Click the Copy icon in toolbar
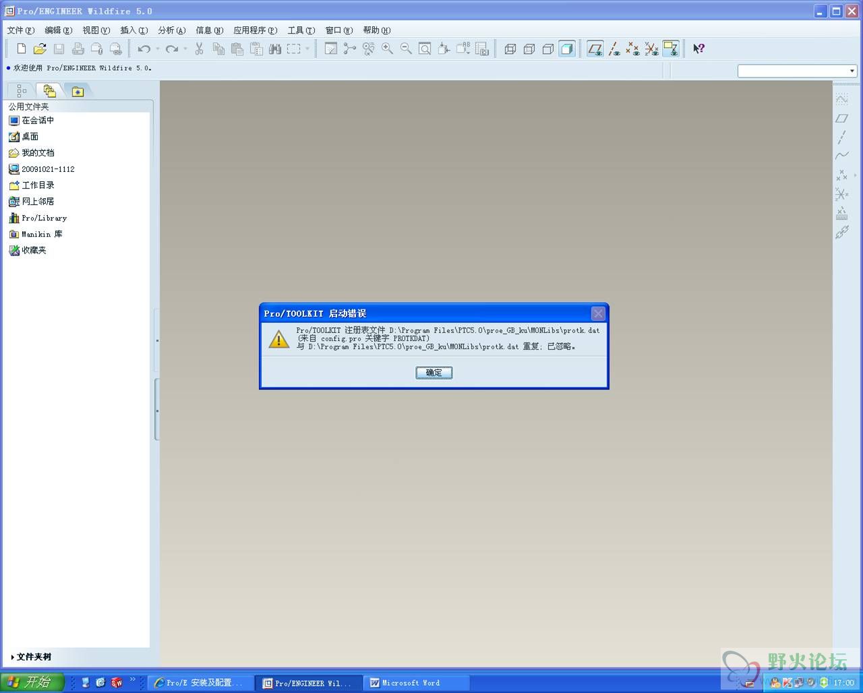The width and height of the screenshot is (863, 693). coord(218,49)
